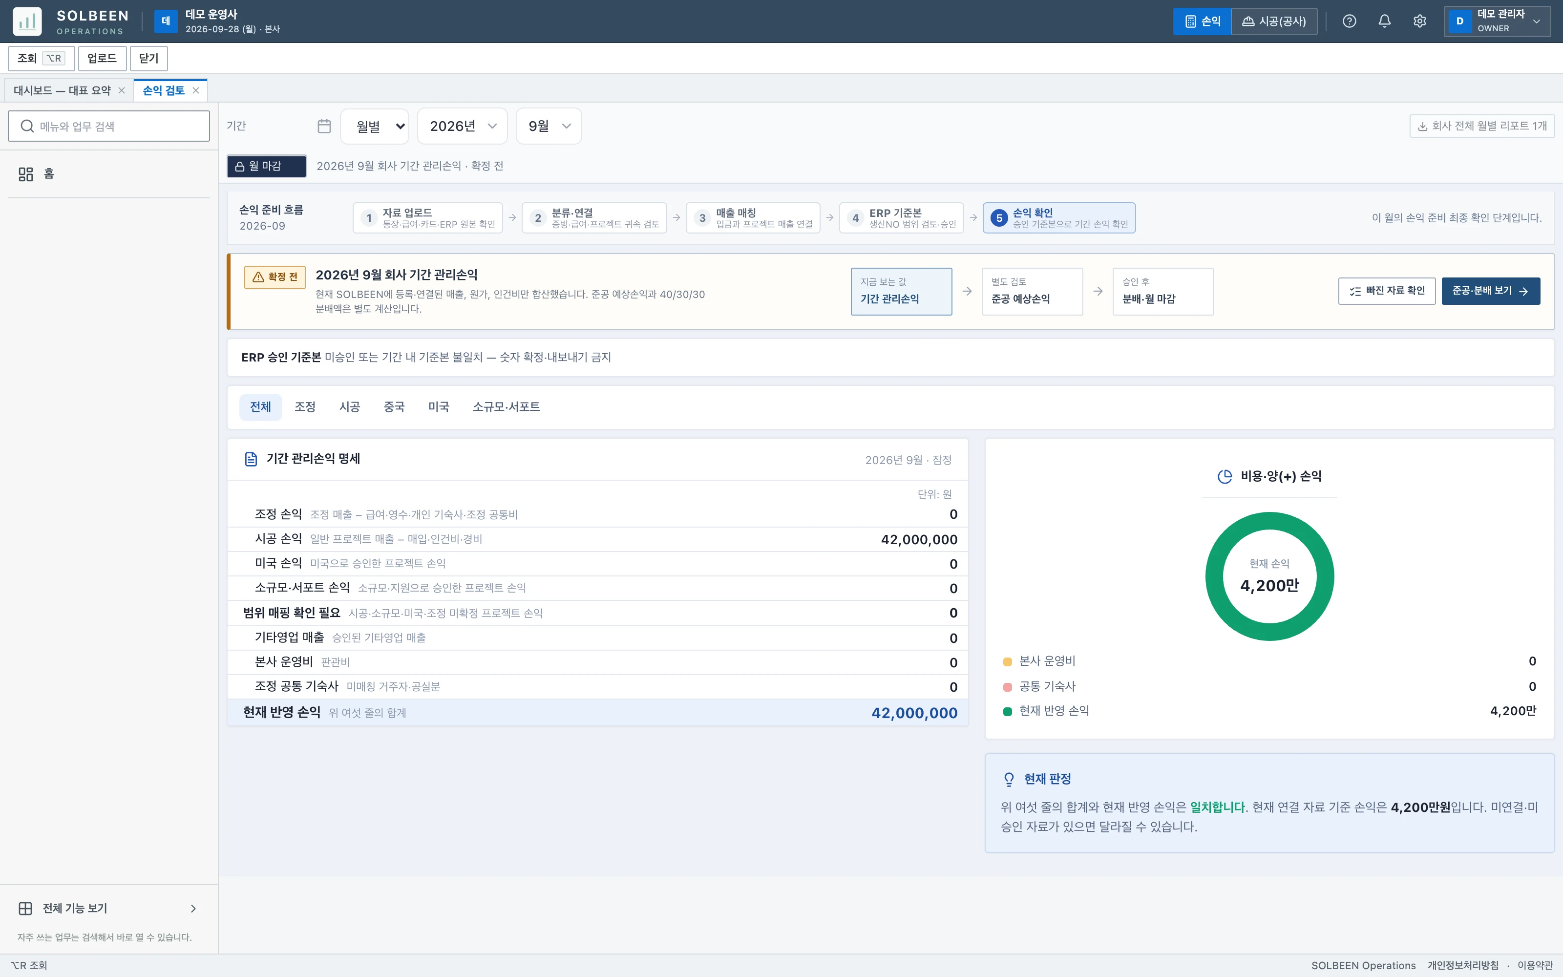Download 회사 전체 월별 리포트 1개
Viewport: 1563px width, 977px height.
tap(1481, 126)
